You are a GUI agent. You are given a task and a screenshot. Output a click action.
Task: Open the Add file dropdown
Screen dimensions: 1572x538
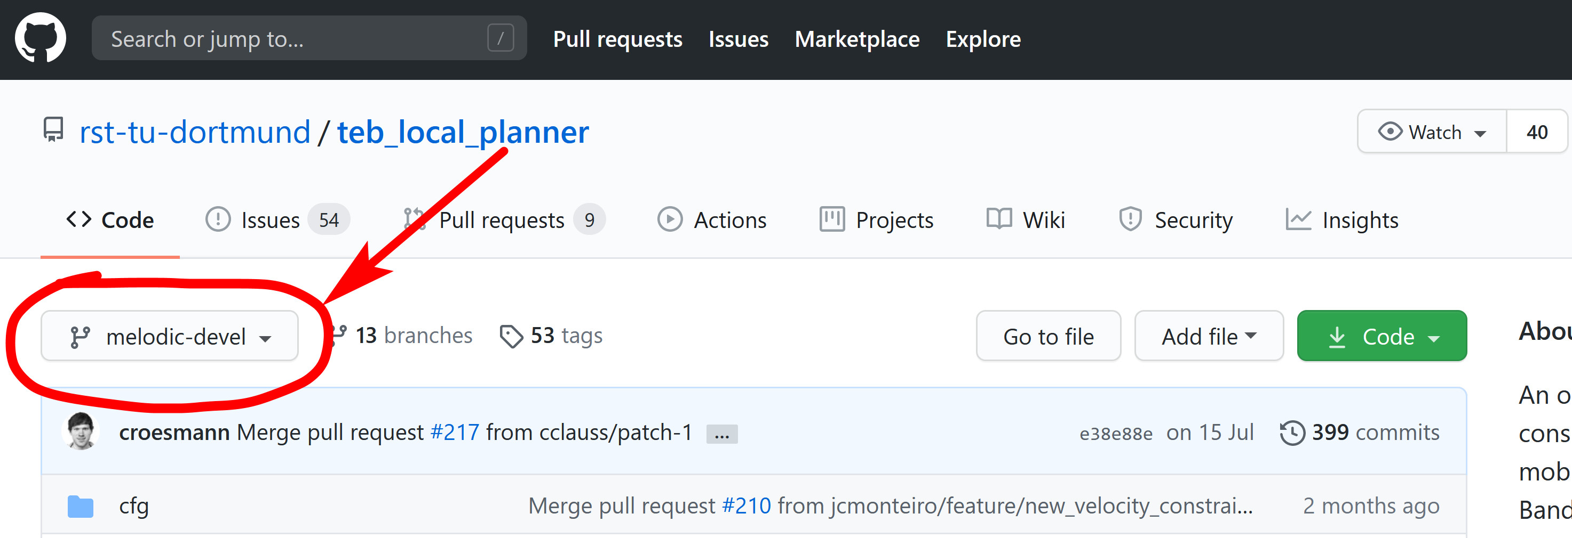coord(1209,336)
